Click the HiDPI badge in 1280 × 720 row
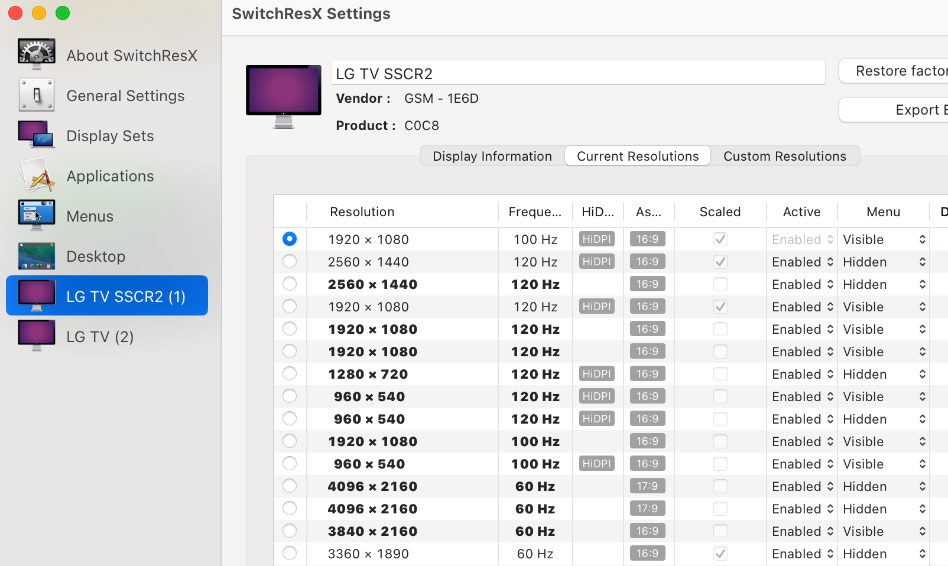Viewport: 948px width, 566px height. click(597, 374)
